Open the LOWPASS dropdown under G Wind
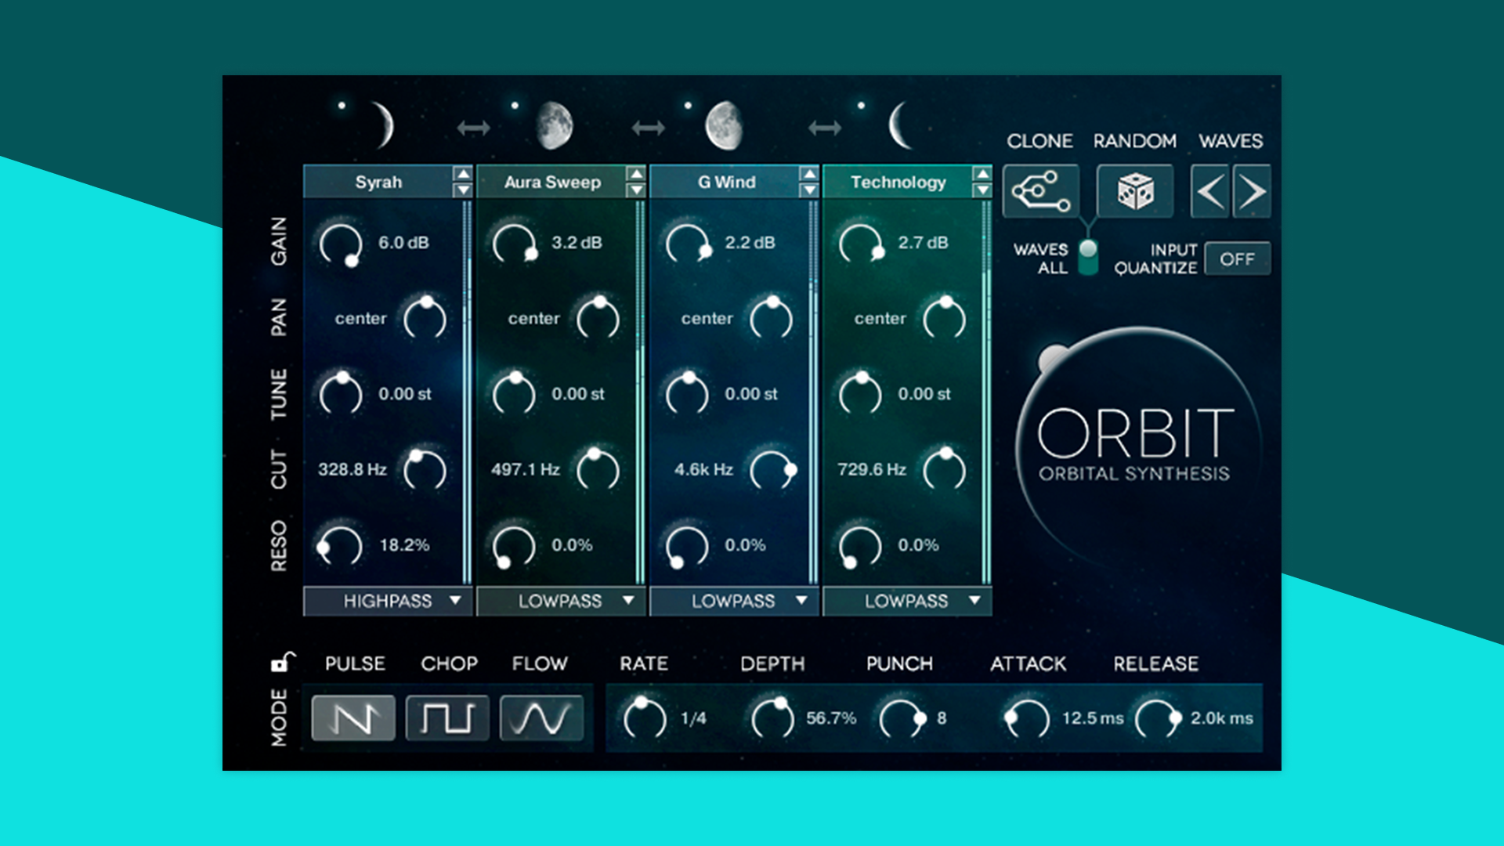The width and height of the screenshot is (1504, 846). (x=735, y=602)
